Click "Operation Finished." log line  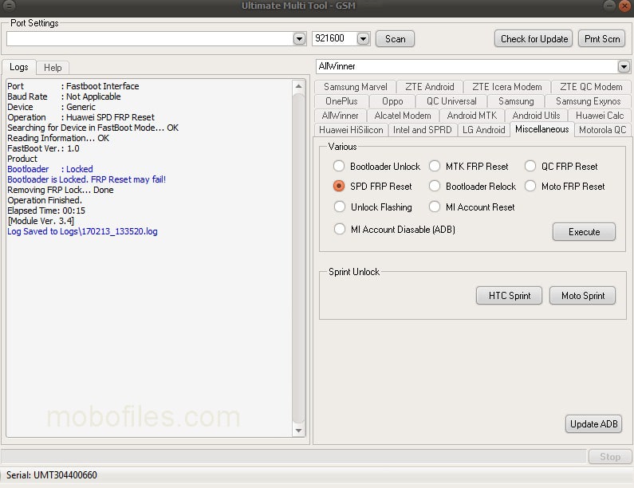(45, 200)
